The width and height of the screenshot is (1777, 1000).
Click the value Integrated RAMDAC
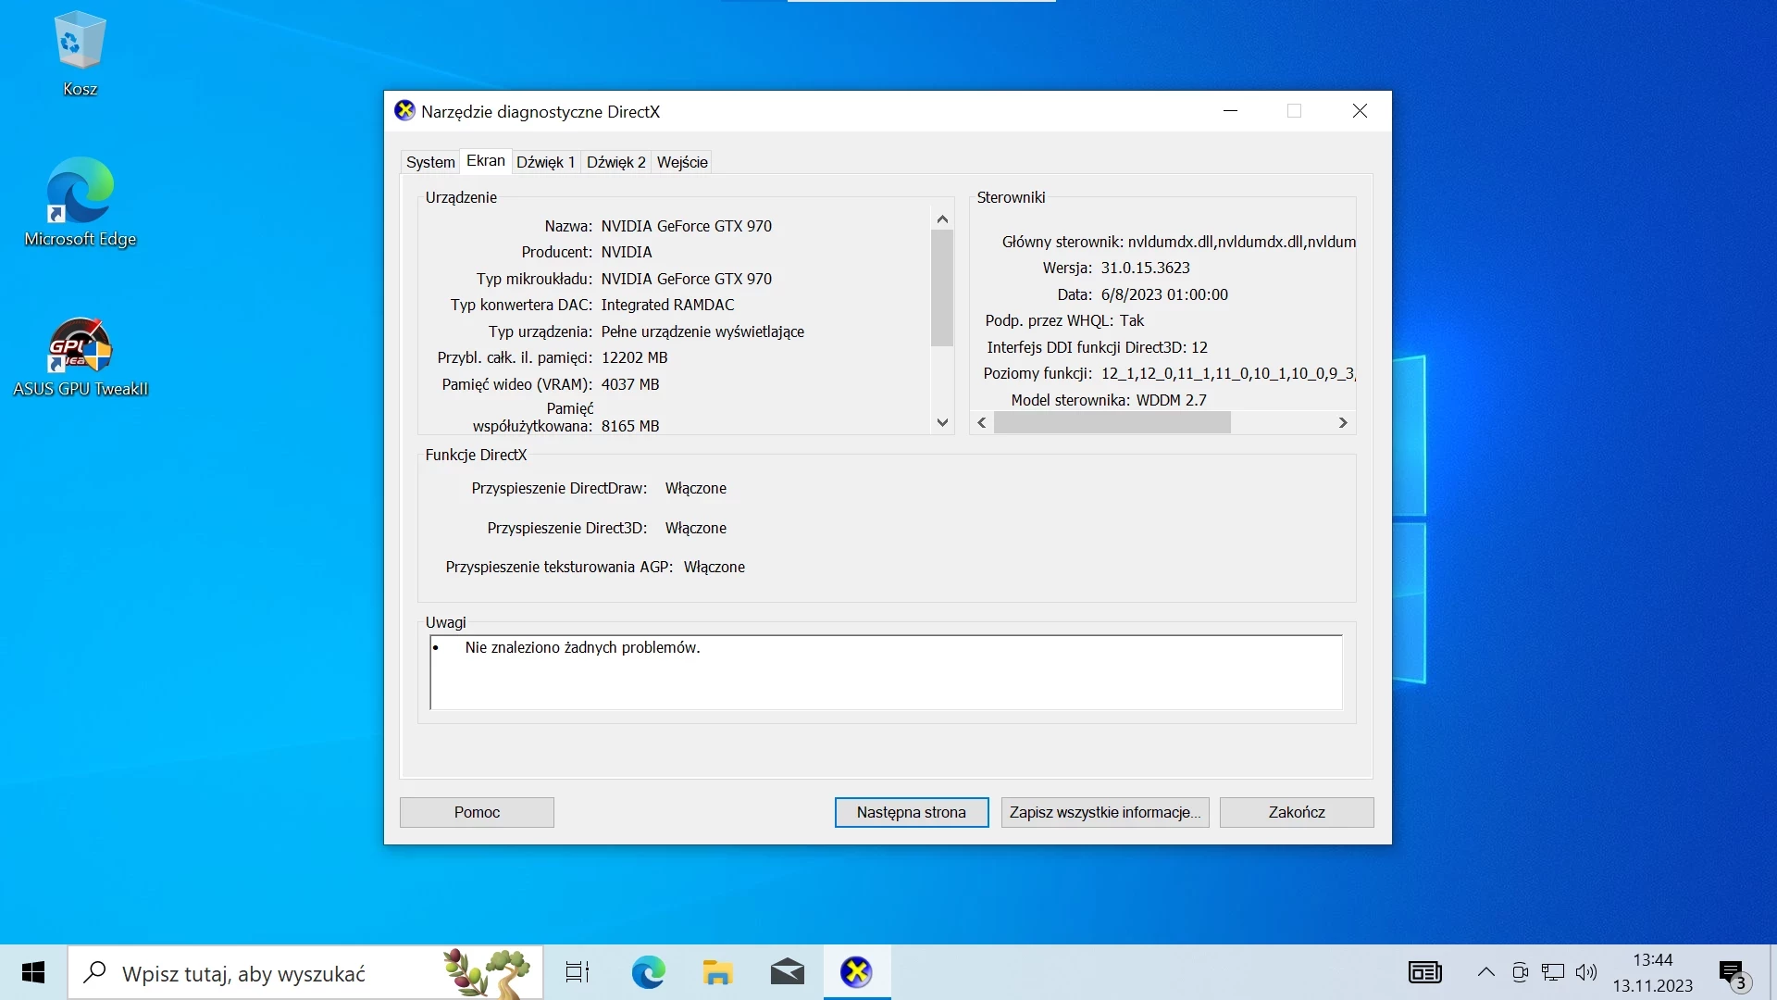click(667, 305)
